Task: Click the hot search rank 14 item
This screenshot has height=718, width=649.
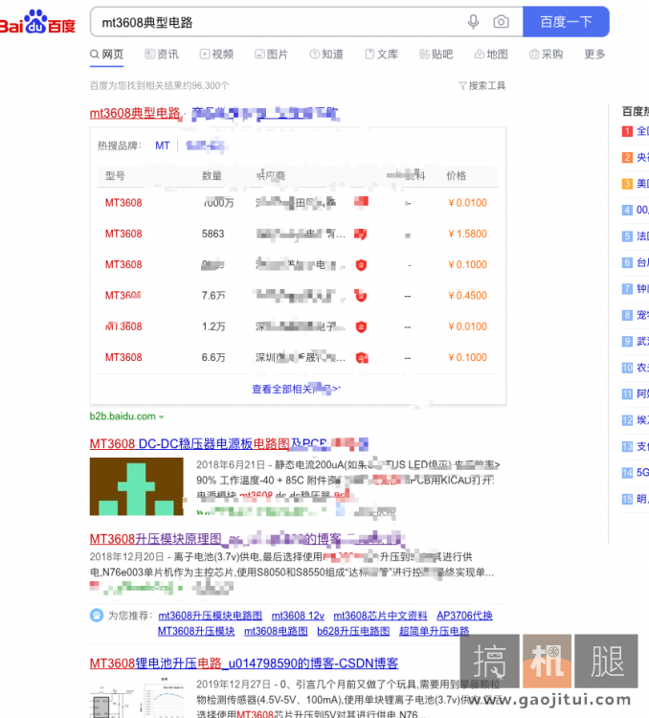Action: (636, 473)
